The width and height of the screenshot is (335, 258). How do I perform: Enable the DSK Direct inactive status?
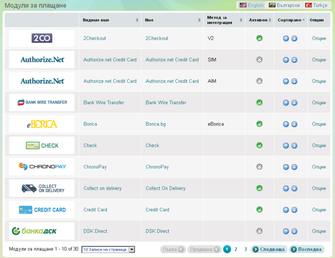[259, 231]
